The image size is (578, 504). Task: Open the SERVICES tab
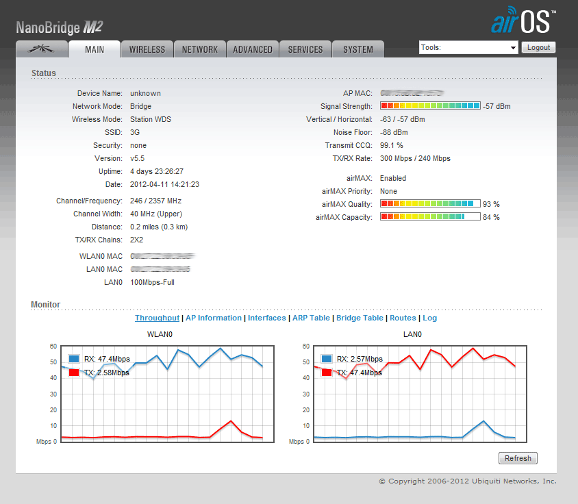[305, 49]
